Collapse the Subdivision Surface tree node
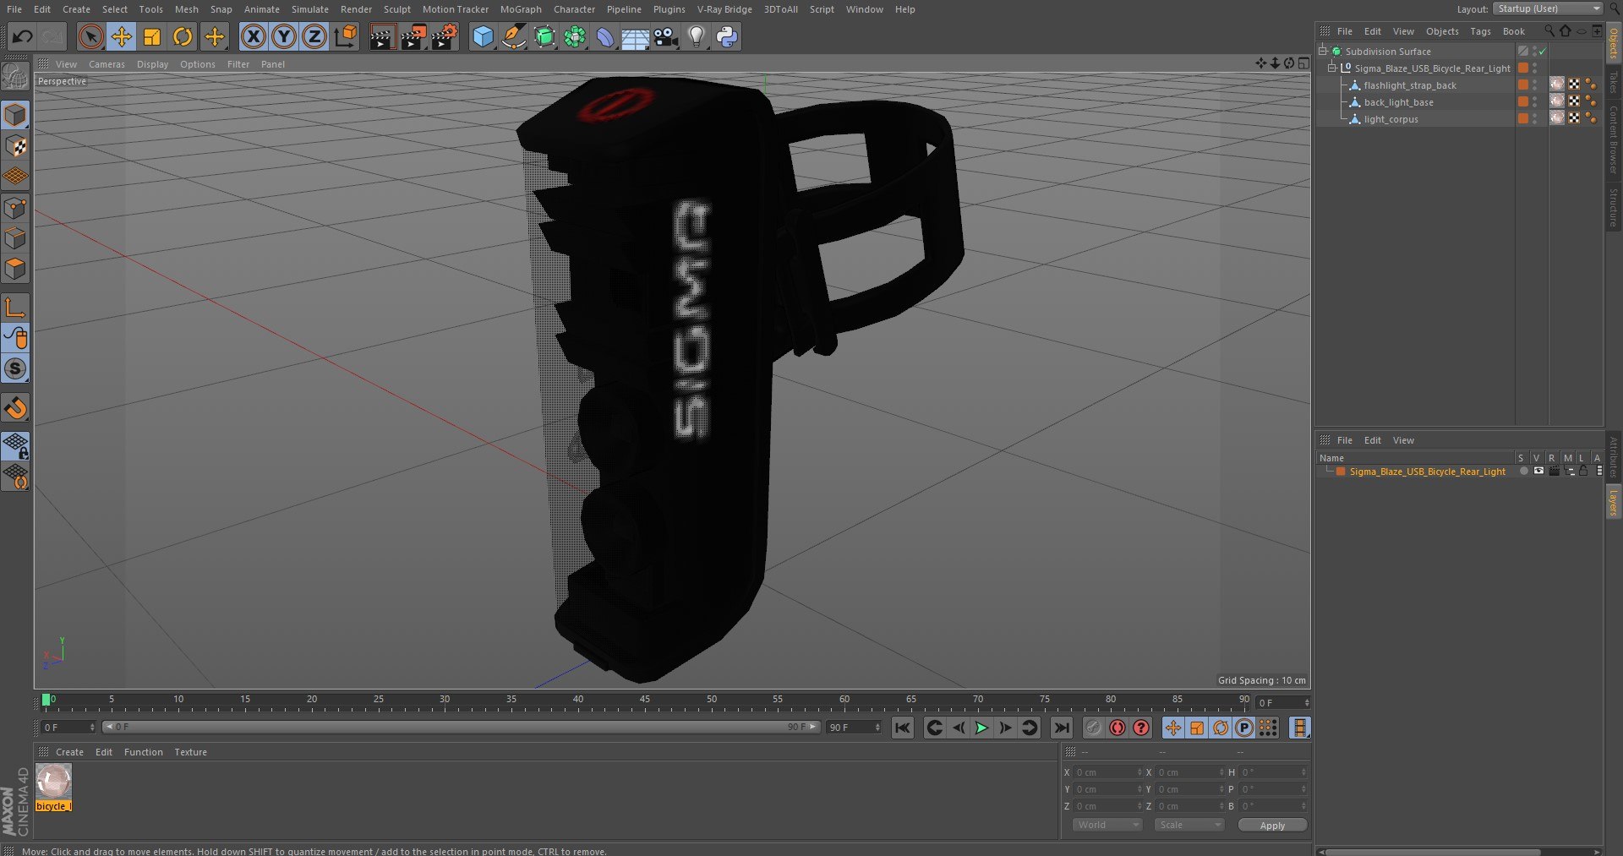 [1323, 51]
